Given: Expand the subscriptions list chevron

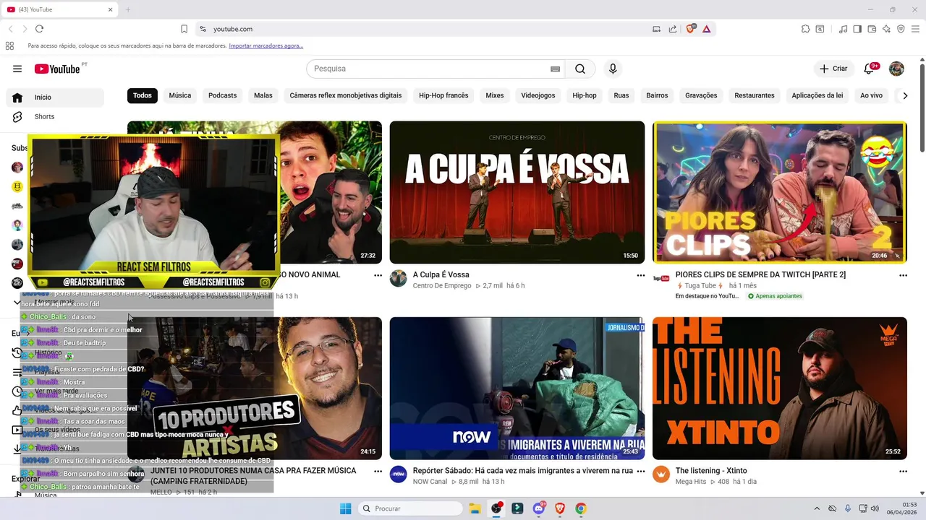Looking at the screenshot, I should tap(17, 303).
